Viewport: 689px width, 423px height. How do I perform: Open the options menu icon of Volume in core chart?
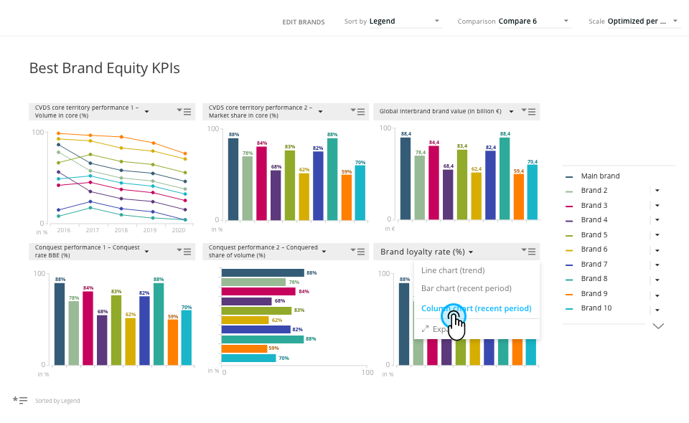point(184,111)
